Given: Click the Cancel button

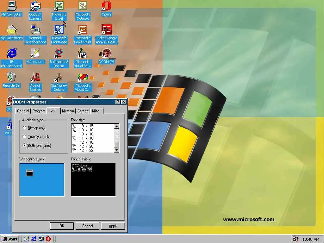Looking at the screenshot, I should coord(87,226).
